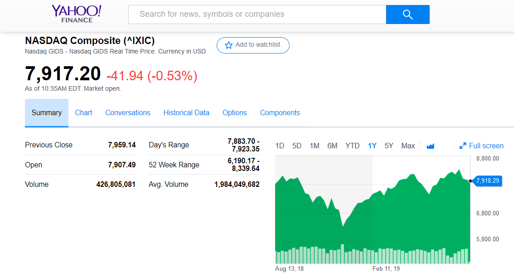The height and width of the screenshot is (273, 514).
Task: Select the 1D chart range
Action: coord(280,146)
